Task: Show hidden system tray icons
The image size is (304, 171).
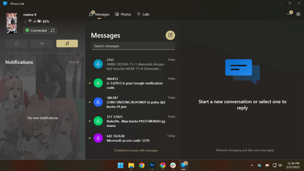Action: point(252,165)
